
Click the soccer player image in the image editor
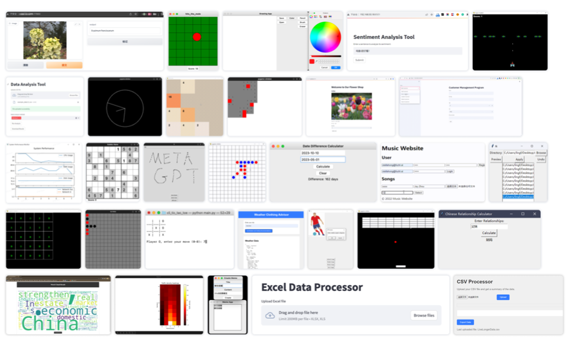[x=317, y=224]
